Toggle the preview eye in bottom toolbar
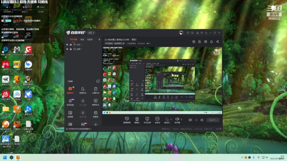 pyautogui.click(x=196, y=120)
